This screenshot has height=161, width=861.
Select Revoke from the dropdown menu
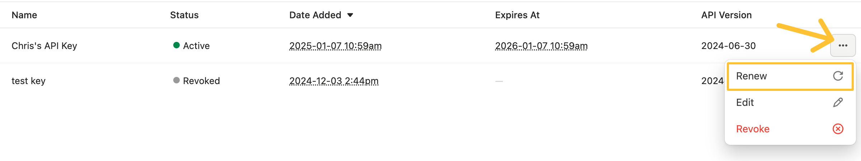coord(753,129)
